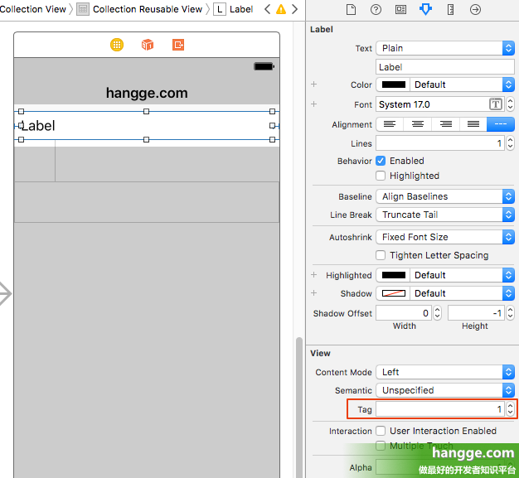
Task: Set text alignment to justified
Action: tap(473, 124)
